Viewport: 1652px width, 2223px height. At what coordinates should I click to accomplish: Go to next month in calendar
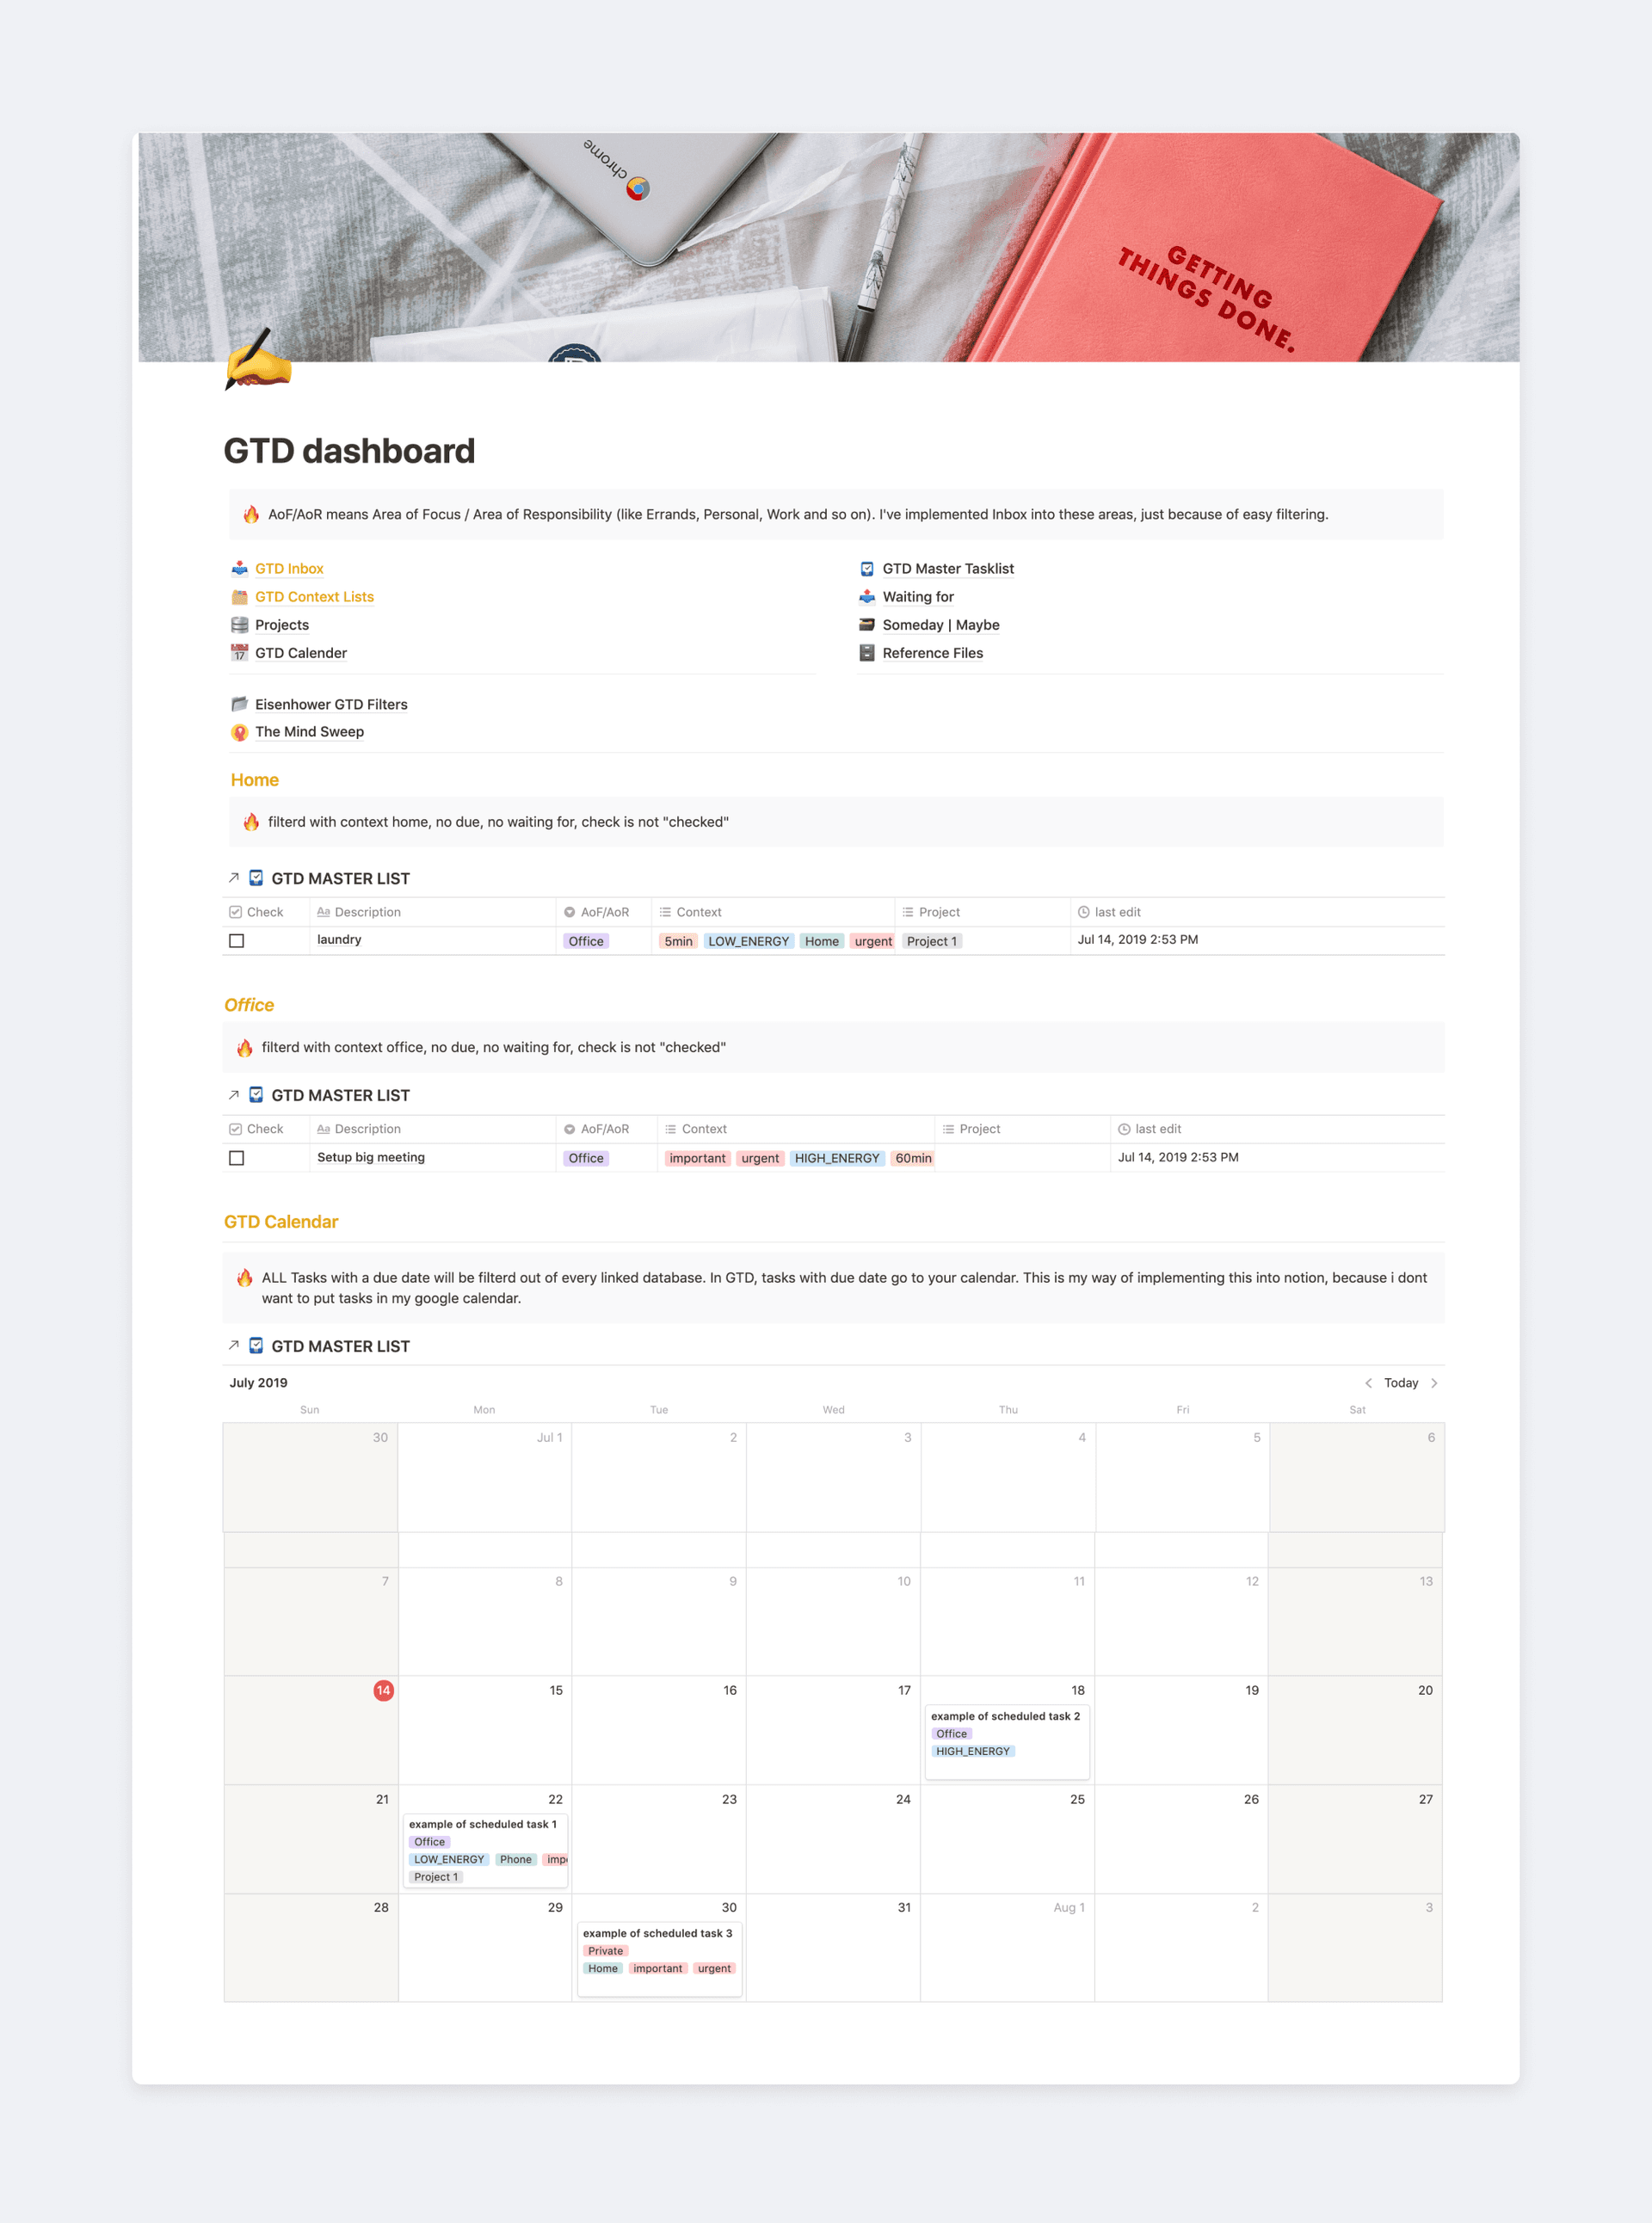tap(1434, 1383)
